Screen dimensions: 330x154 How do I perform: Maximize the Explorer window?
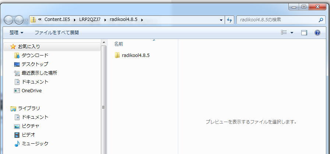(304, 7)
